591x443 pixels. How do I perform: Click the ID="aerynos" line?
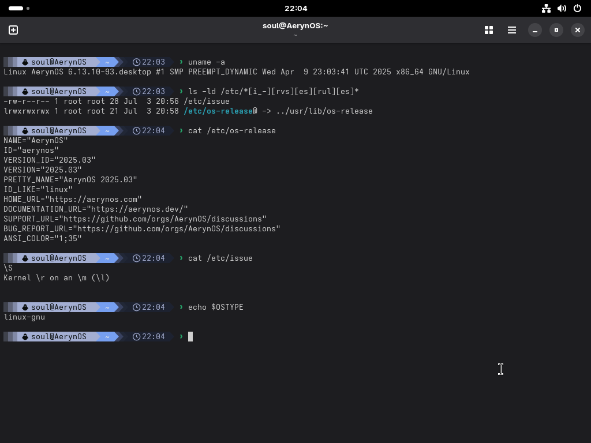pos(31,151)
